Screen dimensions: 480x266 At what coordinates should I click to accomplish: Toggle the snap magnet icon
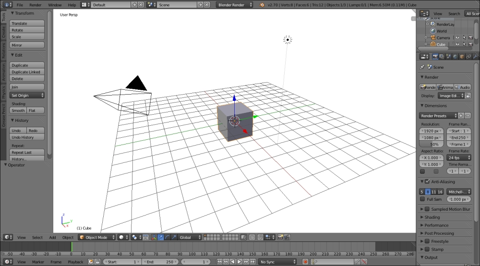coord(260,237)
